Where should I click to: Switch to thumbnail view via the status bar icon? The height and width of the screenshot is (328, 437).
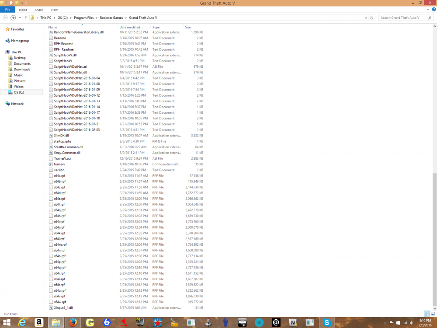click(433, 314)
